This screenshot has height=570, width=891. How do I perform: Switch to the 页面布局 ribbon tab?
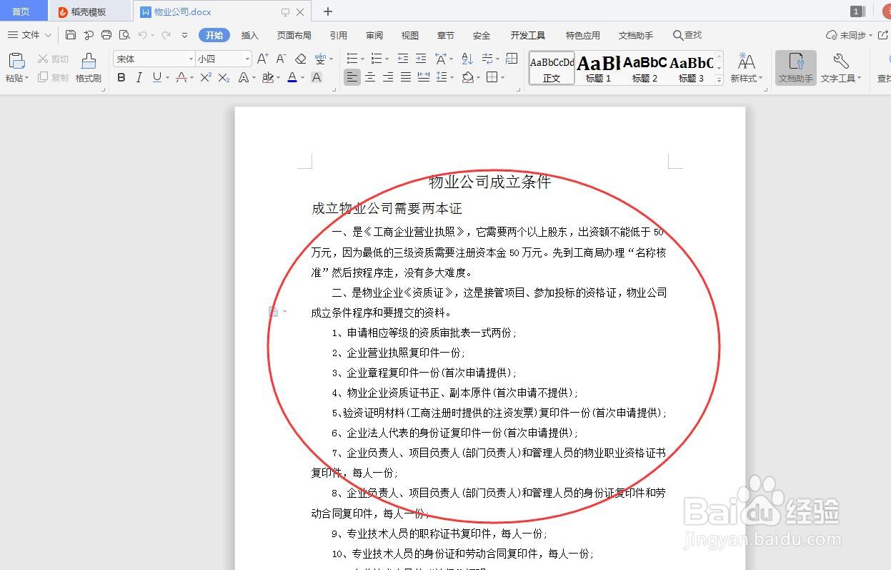click(294, 34)
